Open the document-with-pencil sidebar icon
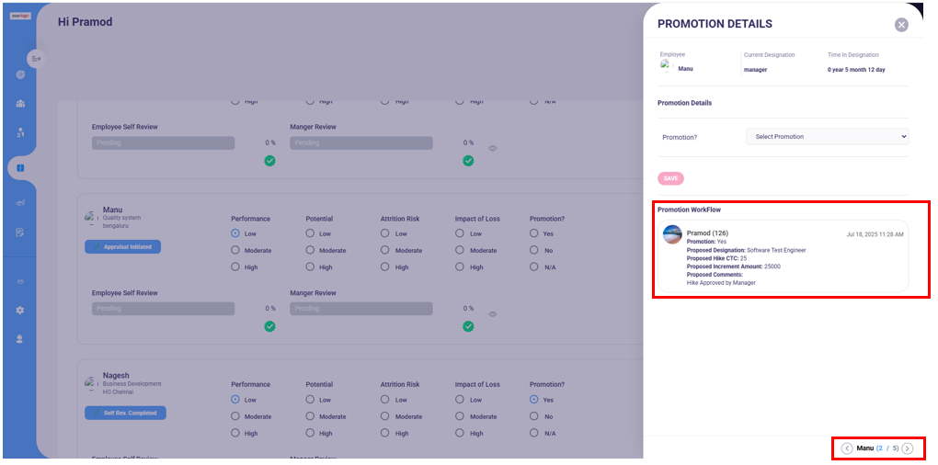Viewport: 938px width, 465px height. point(20,232)
